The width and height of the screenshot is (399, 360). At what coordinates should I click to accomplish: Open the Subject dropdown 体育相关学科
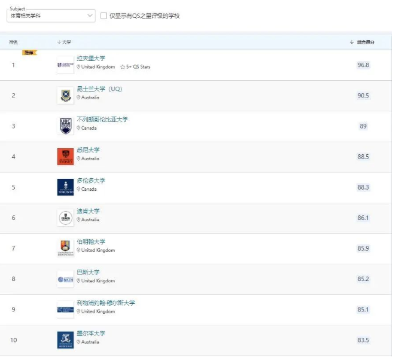pyautogui.click(x=51, y=16)
